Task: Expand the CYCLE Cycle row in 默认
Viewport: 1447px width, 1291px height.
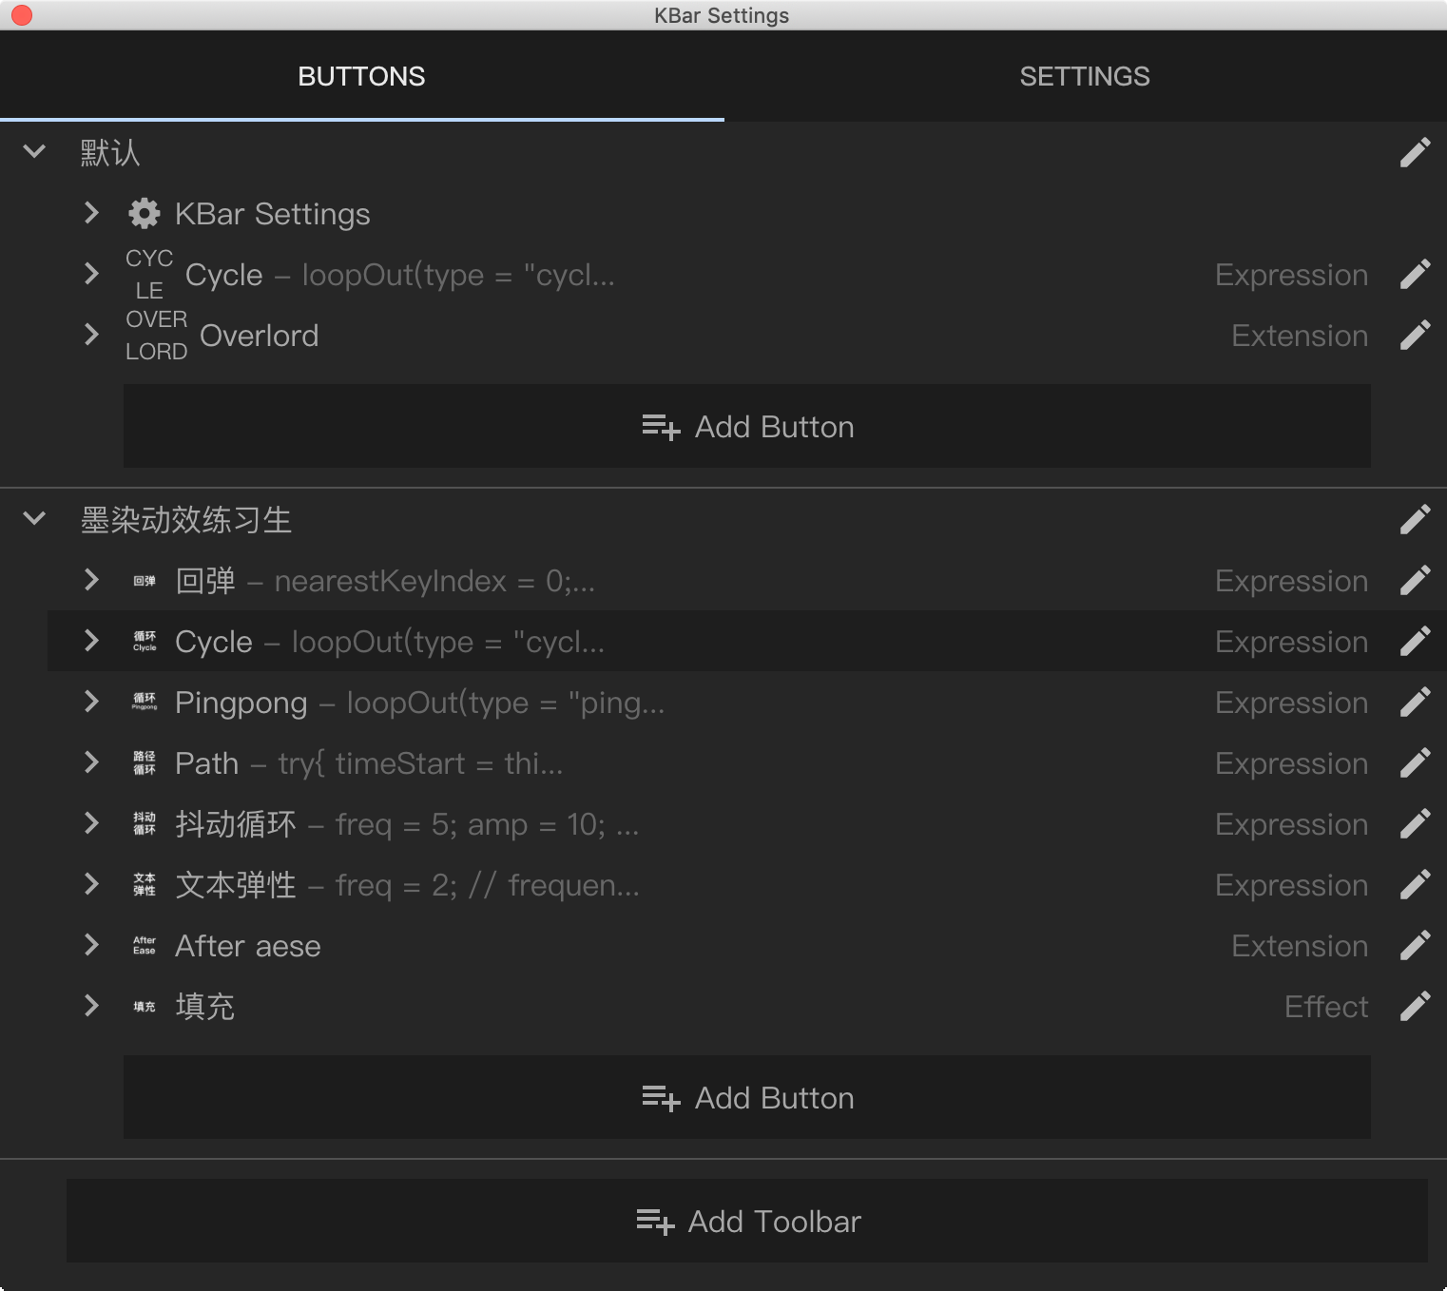Action: (91, 274)
